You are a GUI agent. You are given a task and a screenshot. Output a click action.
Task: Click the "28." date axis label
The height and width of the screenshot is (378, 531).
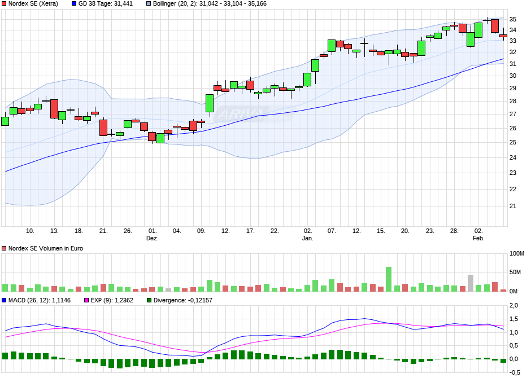(454, 231)
